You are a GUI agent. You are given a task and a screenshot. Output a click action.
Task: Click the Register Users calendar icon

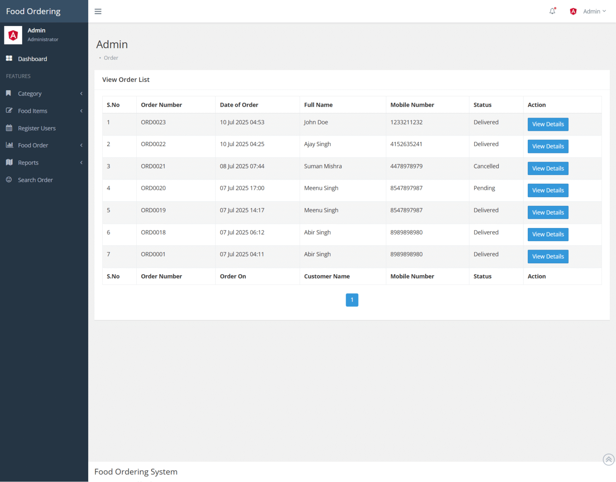pos(9,128)
